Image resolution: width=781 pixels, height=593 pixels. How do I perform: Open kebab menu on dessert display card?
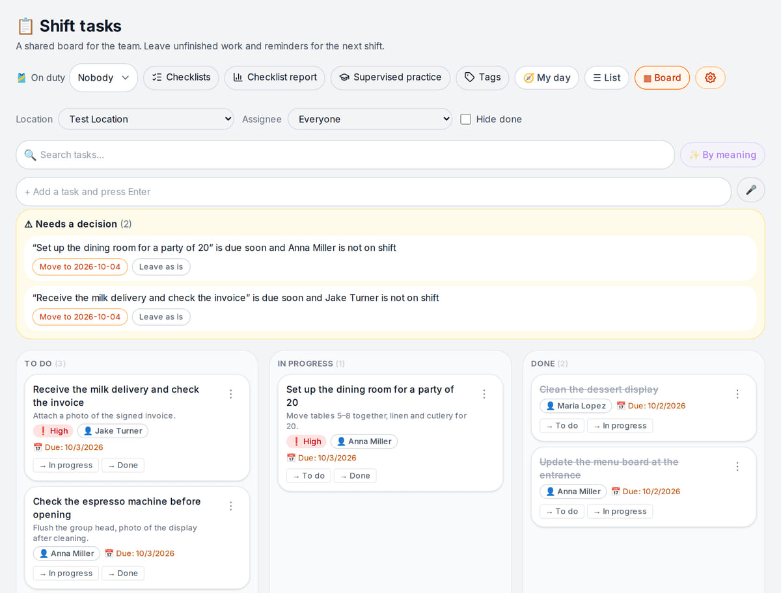click(737, 394)
